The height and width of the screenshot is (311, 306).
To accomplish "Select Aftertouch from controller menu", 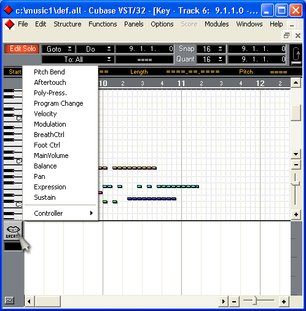I will pos(60,82).
